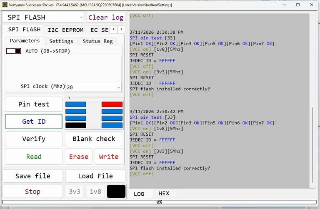Click the log vertical scrollbar thumb

coord(312,145)
